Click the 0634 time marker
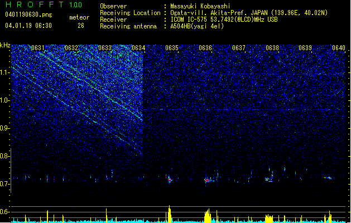This screenshot has width=351, height=223. pos(138,48)
